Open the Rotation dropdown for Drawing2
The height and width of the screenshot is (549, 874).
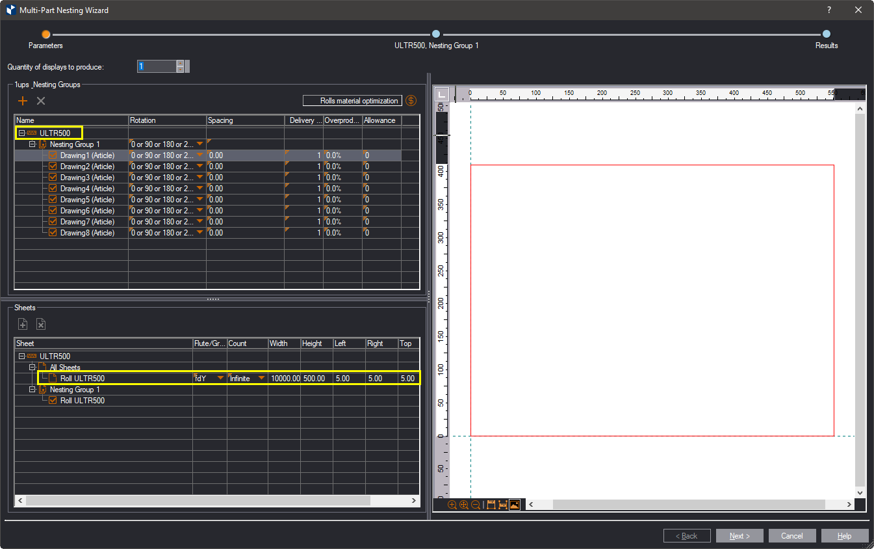200,167
